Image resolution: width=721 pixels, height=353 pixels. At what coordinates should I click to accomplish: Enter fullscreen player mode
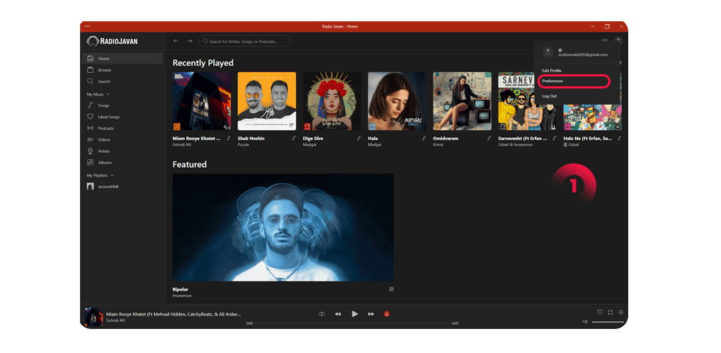tap(611, 312)
